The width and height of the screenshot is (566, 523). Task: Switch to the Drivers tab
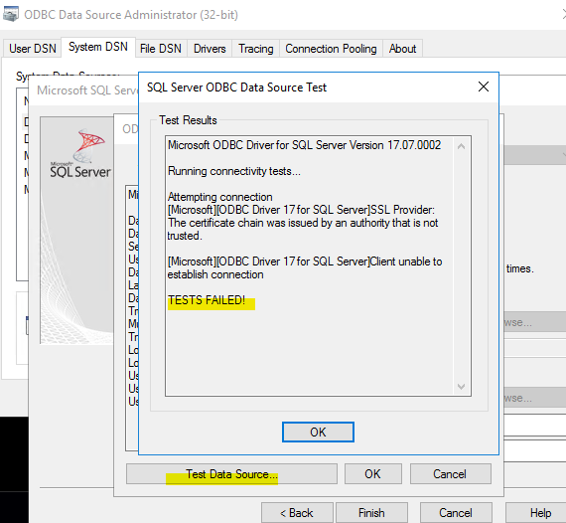pyautogui.click(x=210, y=49)
